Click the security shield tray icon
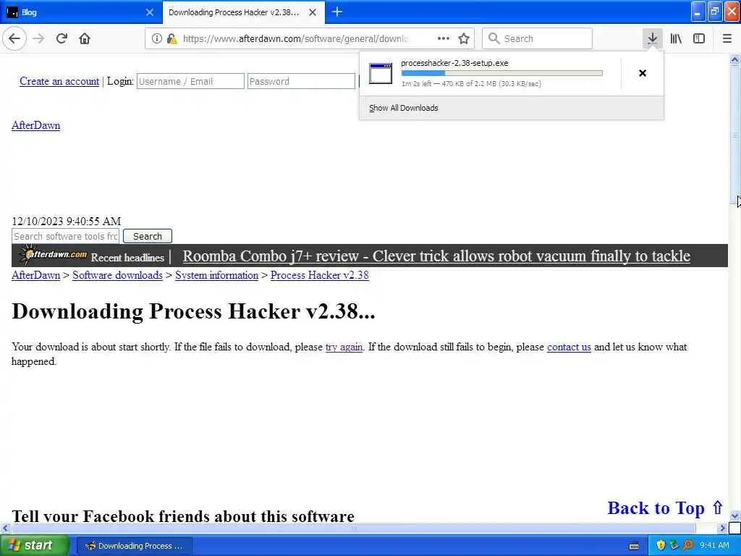 point(661,545)
